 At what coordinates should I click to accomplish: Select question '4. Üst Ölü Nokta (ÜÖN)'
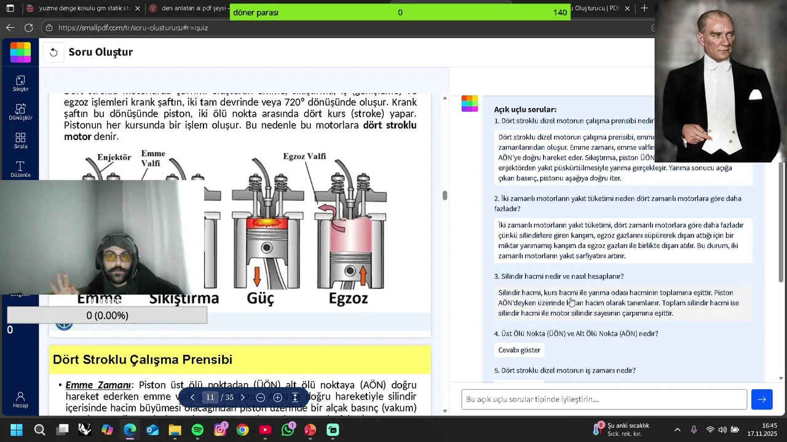click(576, 333)
